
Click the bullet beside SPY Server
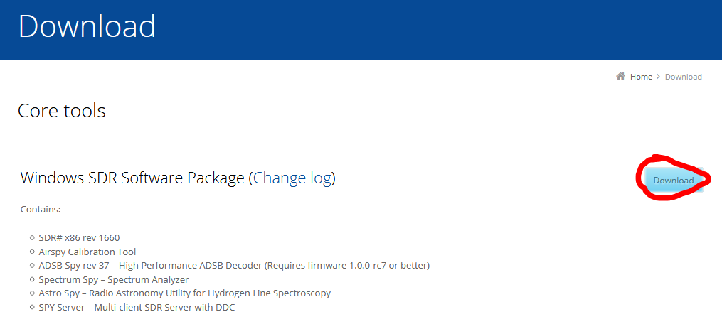click(x=32, y=308)
